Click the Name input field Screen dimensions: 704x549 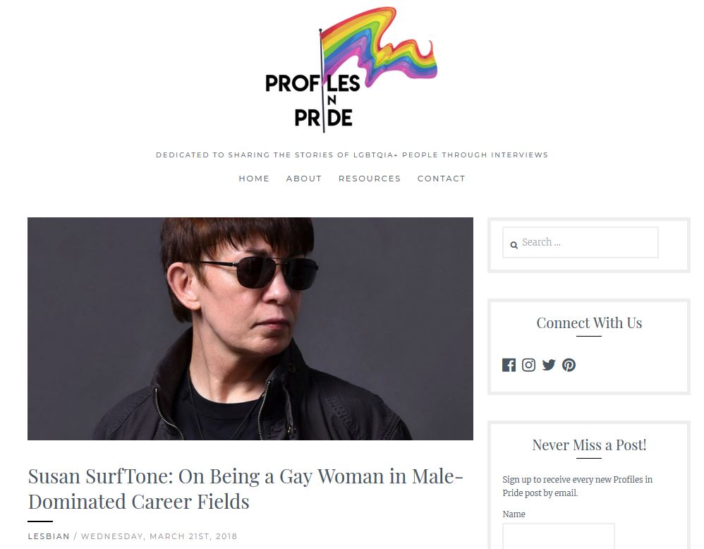coord(559,536)
